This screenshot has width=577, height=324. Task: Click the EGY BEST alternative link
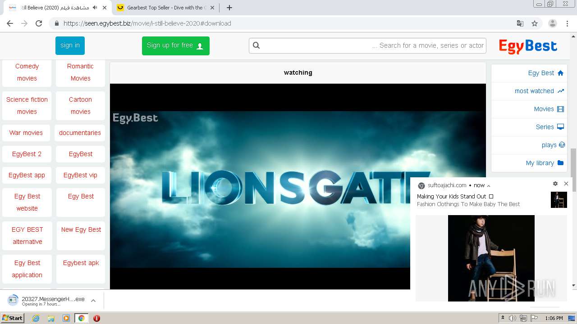click(27, 235)
